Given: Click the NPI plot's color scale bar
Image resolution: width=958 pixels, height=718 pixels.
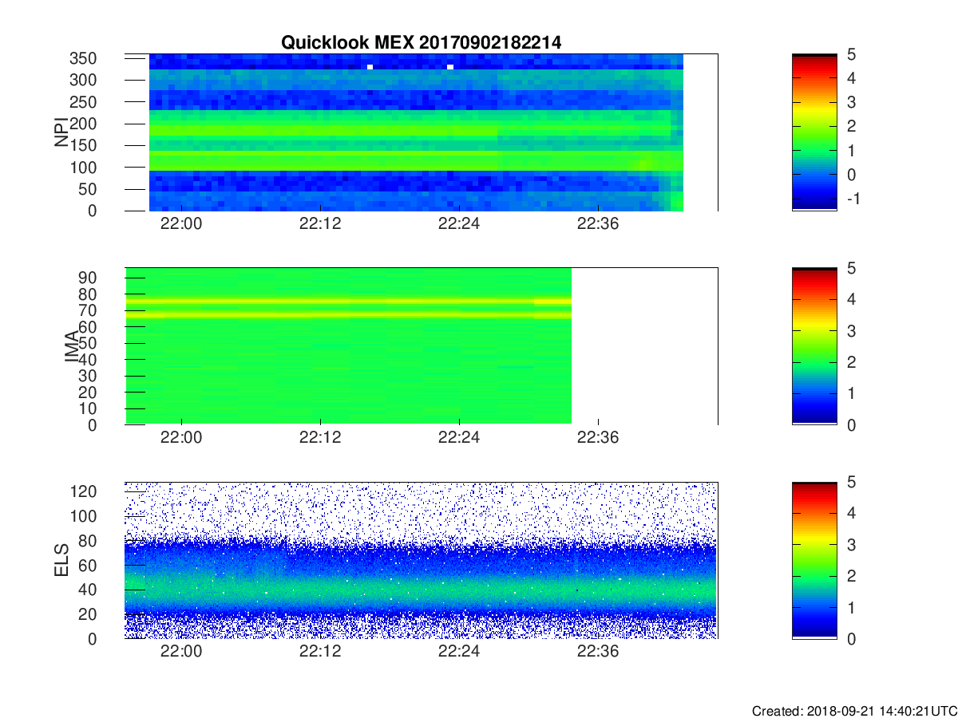Looking at the screenshot, I should [814, 132].
